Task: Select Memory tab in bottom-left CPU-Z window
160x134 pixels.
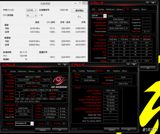Action: click(32, 71)
